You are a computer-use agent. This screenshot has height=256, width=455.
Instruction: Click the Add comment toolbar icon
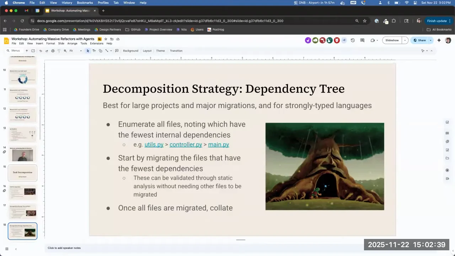click(117, 51)
